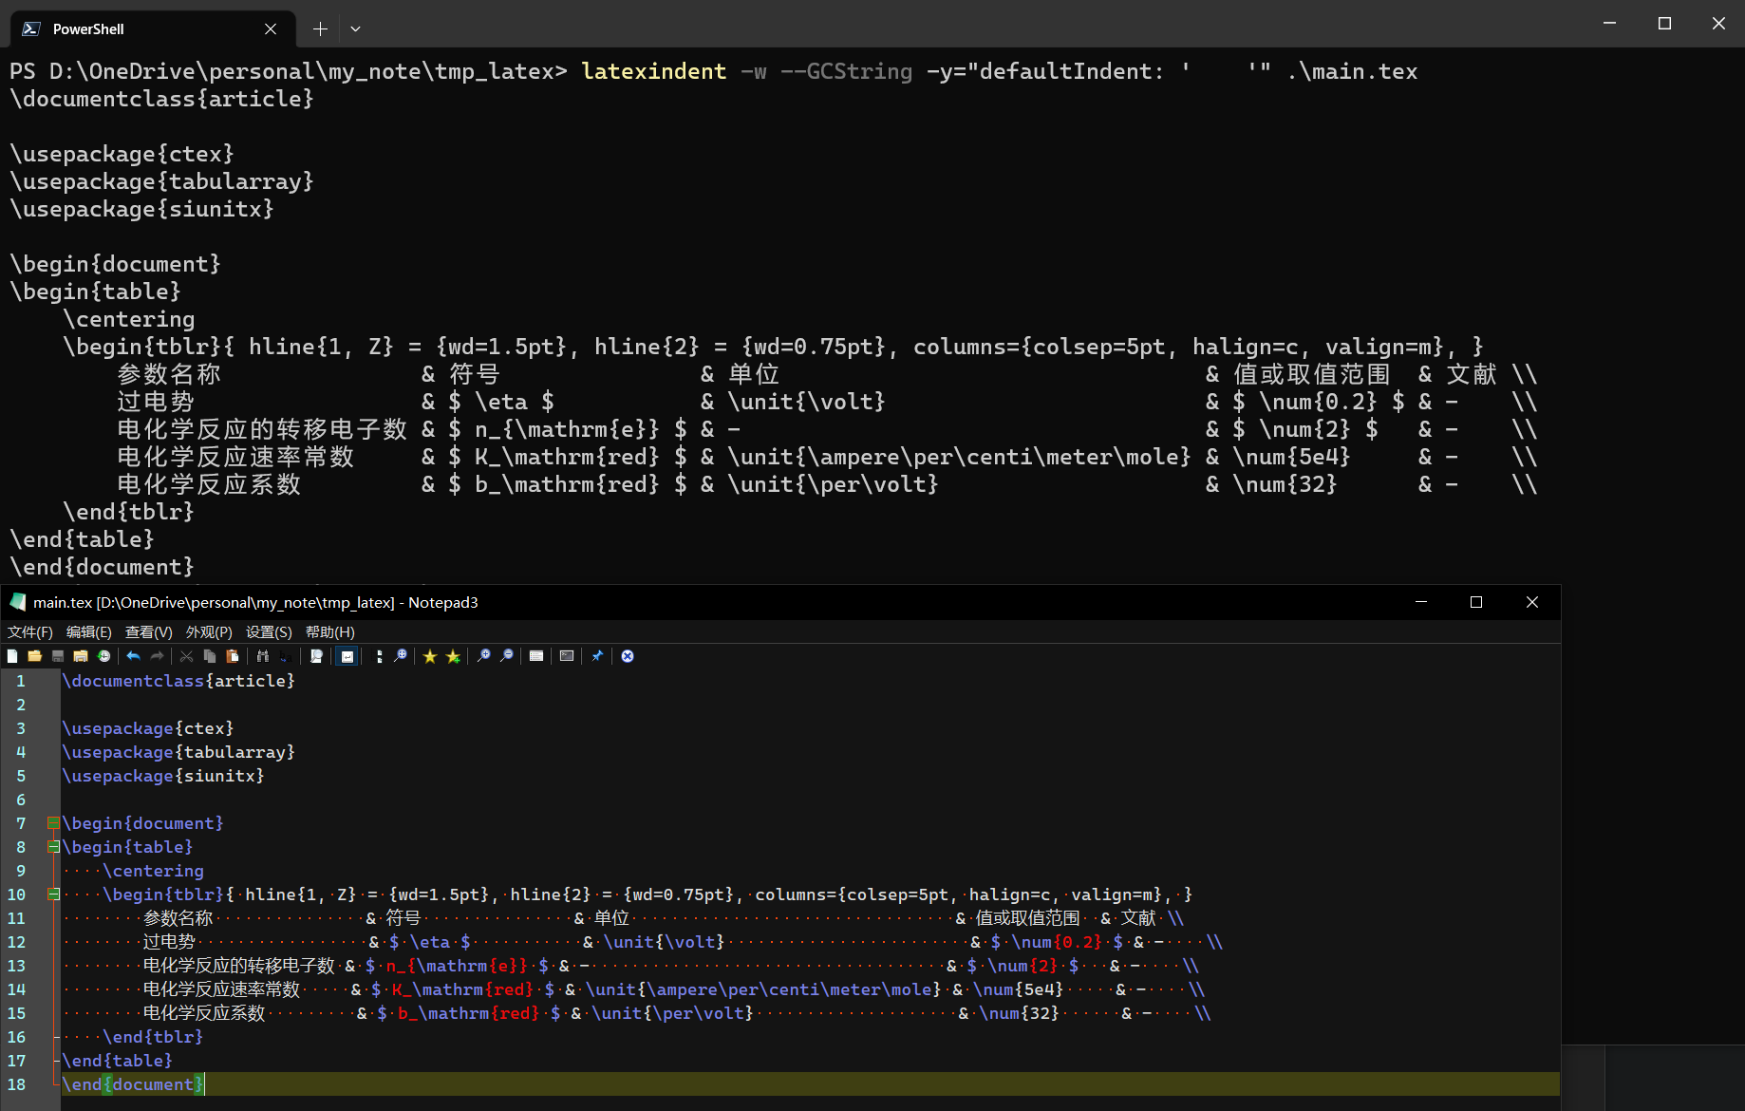Click the New document icon
This screenshot has width=1745, height=1111.
coord(12,656)
